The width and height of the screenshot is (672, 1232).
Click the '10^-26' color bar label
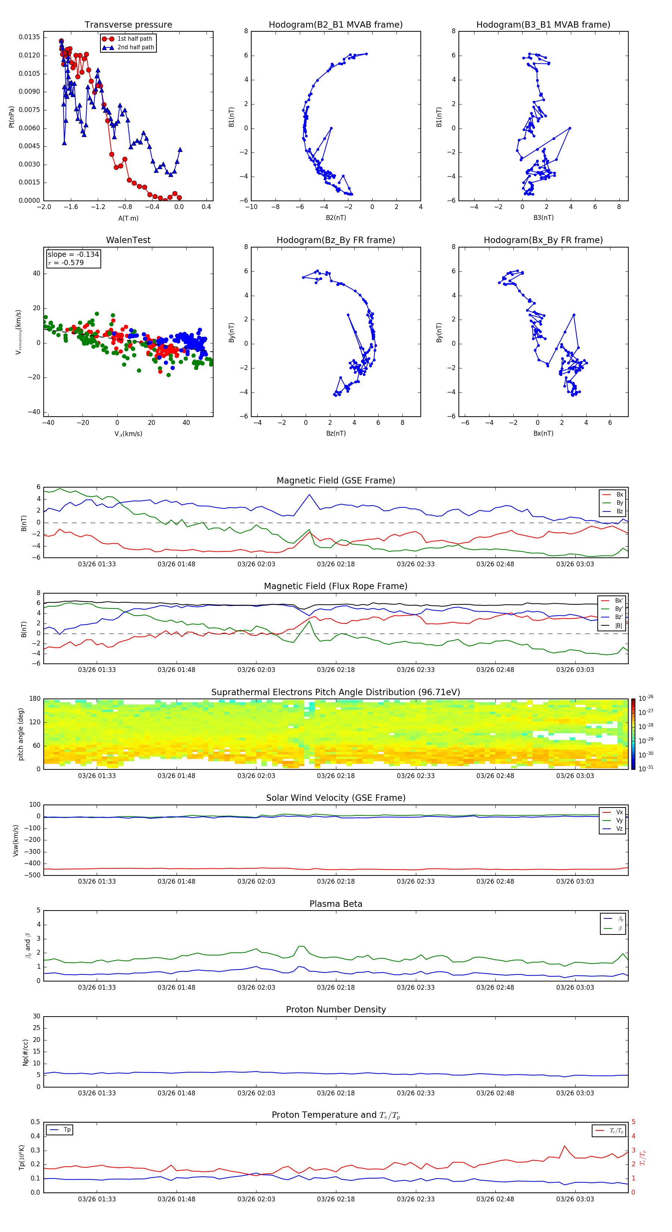coord(646,698)
